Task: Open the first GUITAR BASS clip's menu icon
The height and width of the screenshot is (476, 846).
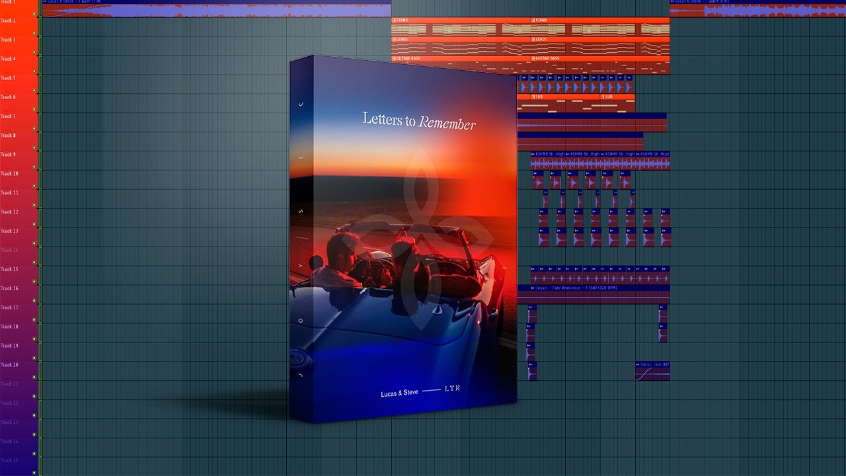Action: tap(394, 59)
